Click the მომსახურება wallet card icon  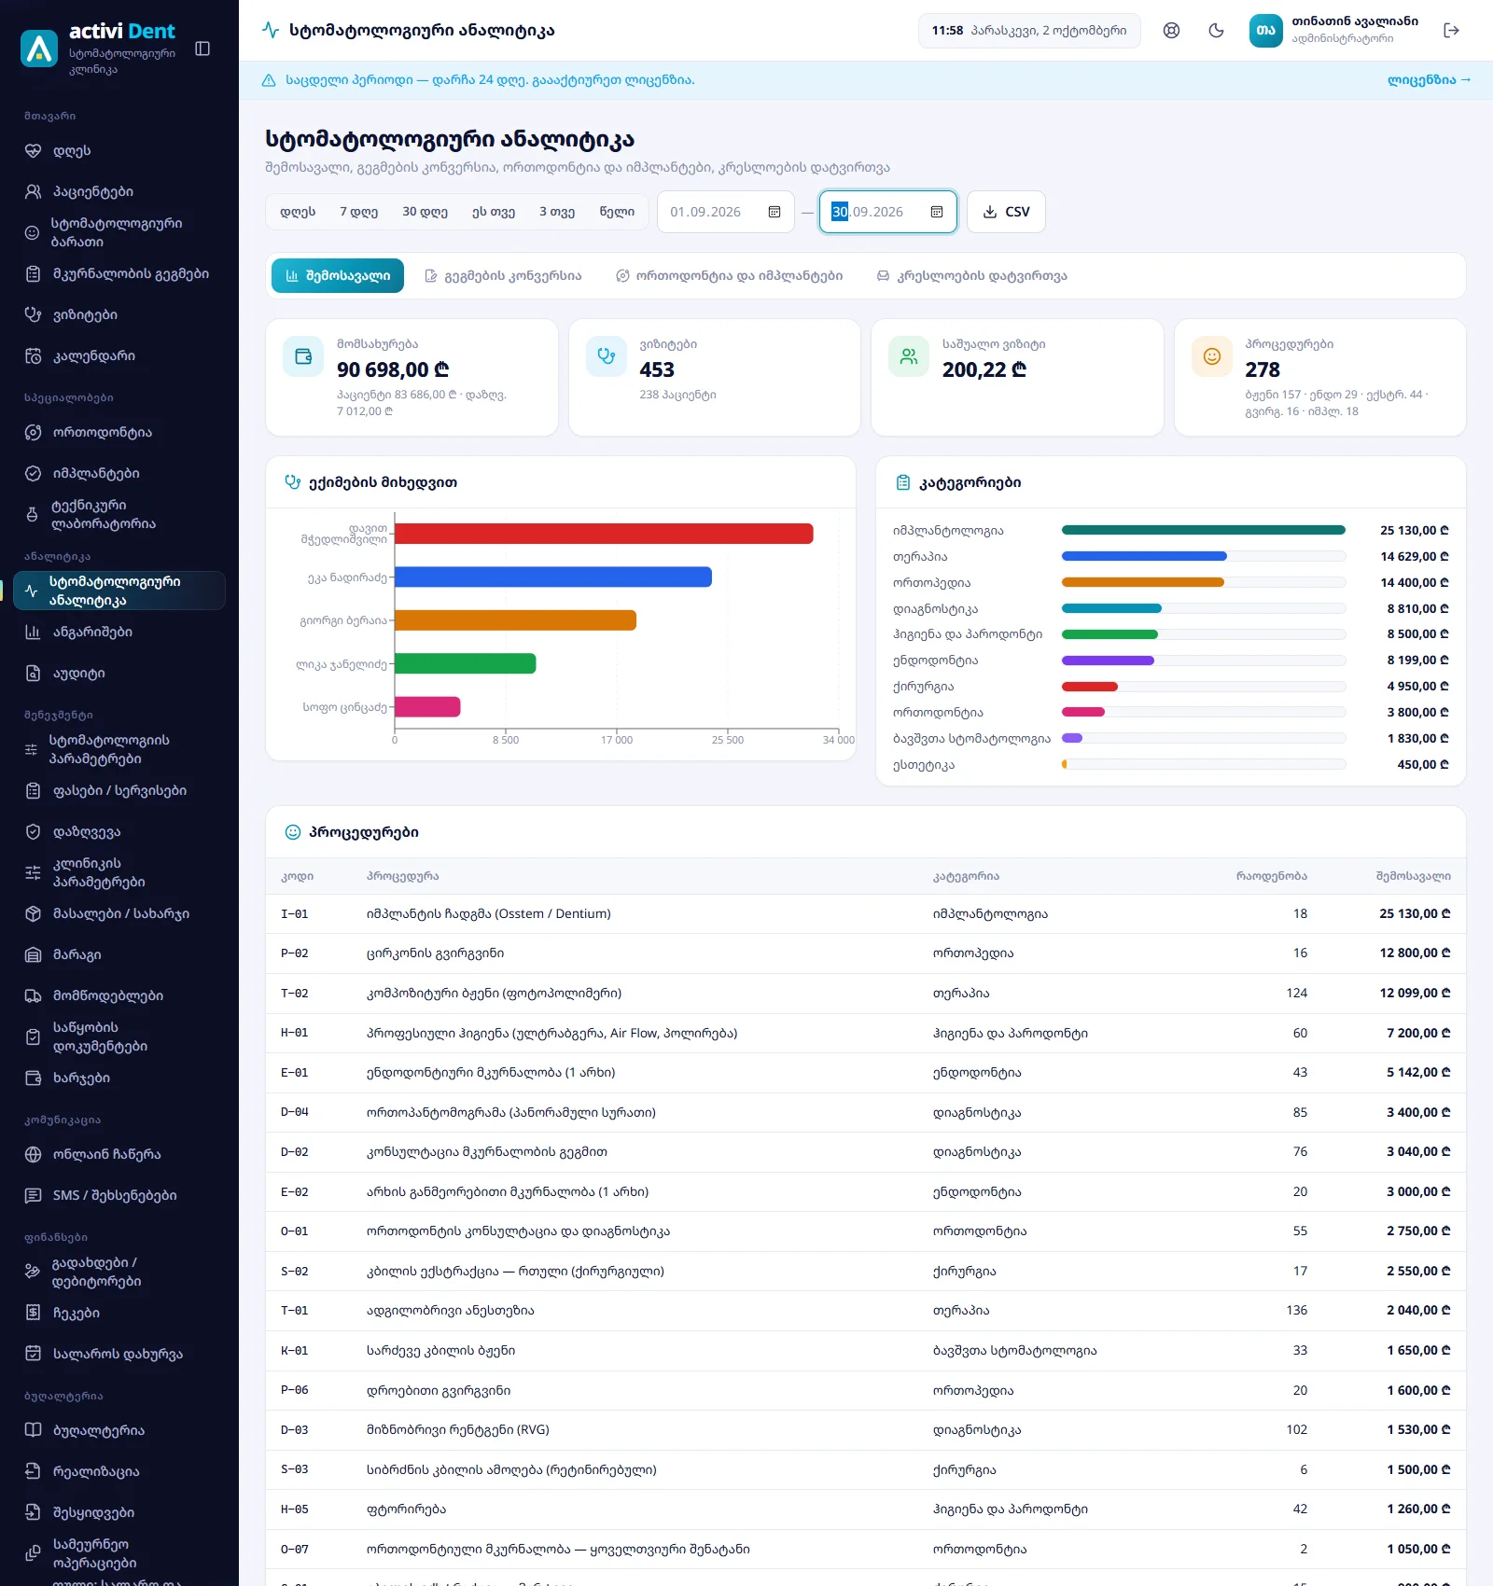(303, 356)
